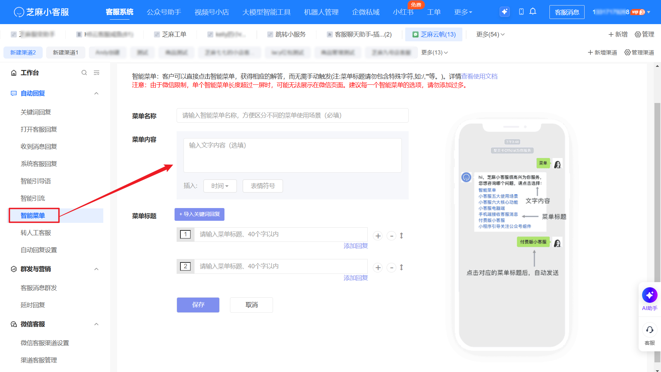Screen dimensions: 661x372
Task: Click 导入关键词回复 button
Action: point(199,214)
